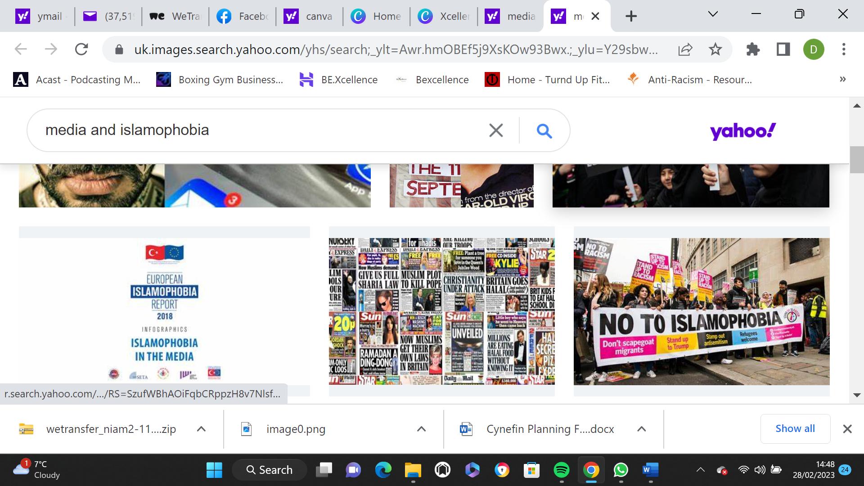Open Chrome three-dot menu
The width and height of the screenshot is (864, 486).
click(x=844, y=49)
